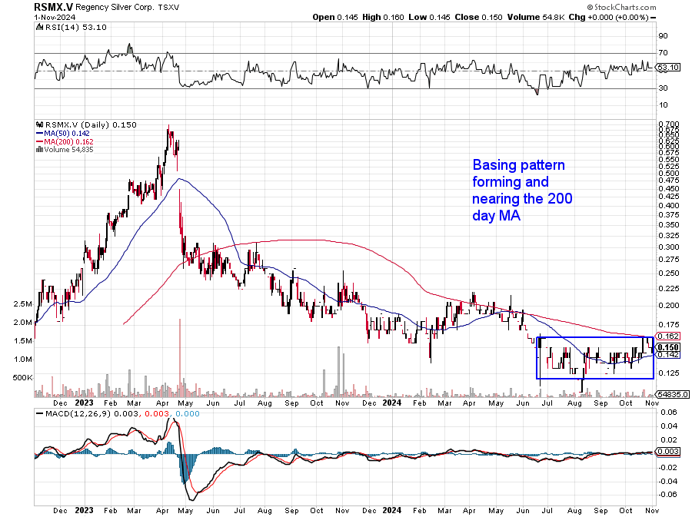This screenshot has width=692, height=517.
Task: Click the 53.10 RSI value tag on the right axis
Action: 668,68
